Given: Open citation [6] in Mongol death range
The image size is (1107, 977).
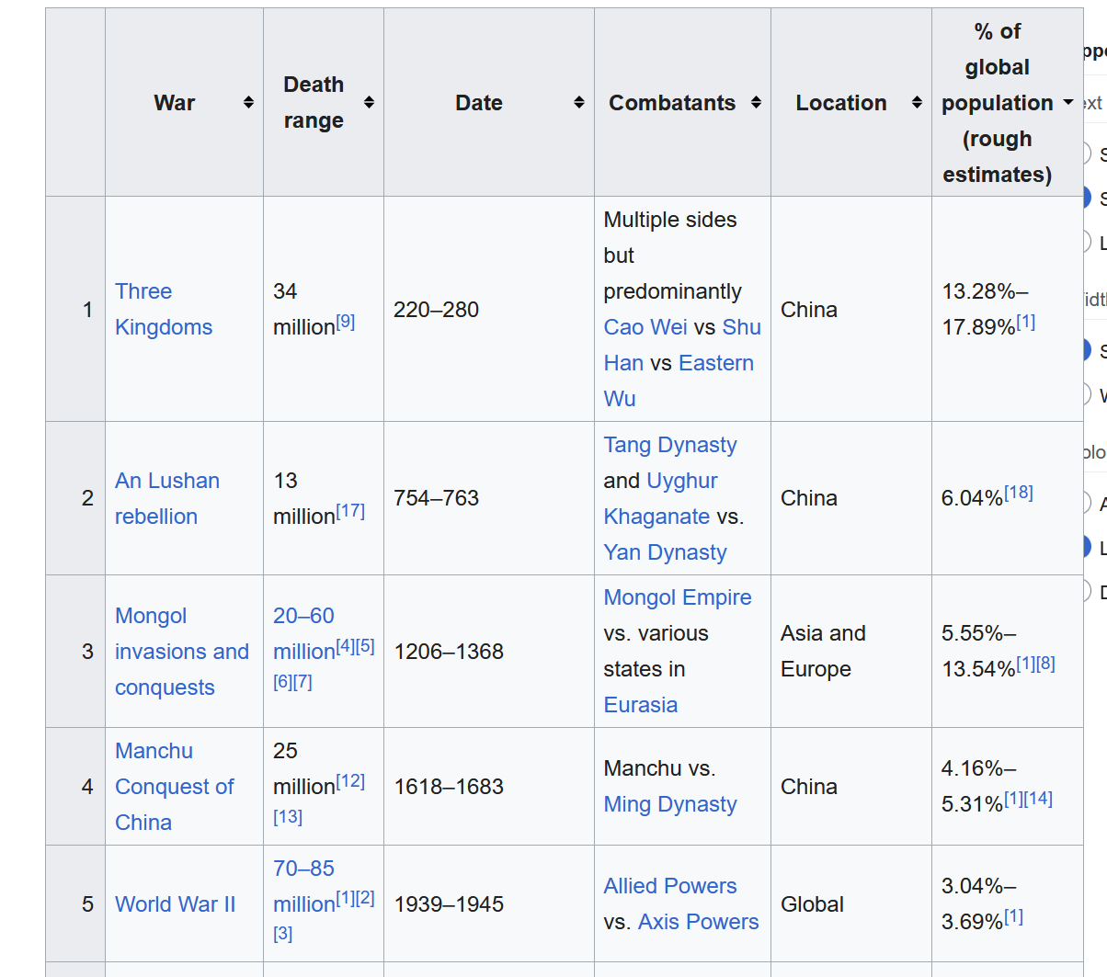Looking at the screenshot, I should 282,682.
